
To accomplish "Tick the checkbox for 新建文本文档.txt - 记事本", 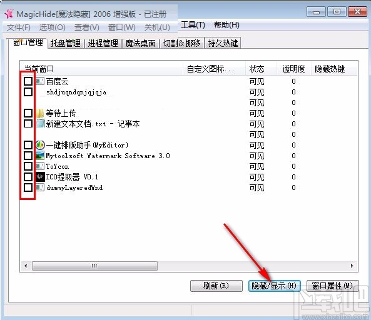I will point(28,124).
